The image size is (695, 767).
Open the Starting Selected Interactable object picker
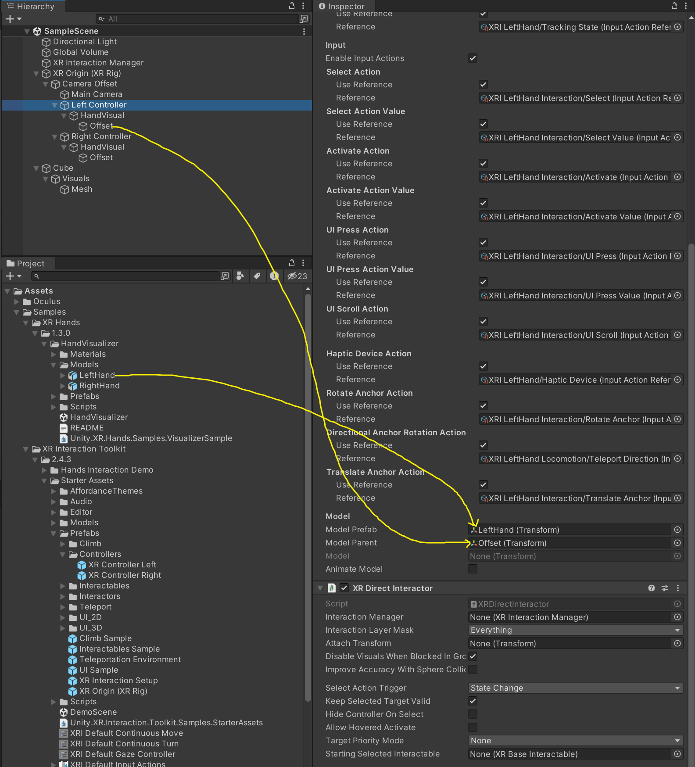[677, 754]
